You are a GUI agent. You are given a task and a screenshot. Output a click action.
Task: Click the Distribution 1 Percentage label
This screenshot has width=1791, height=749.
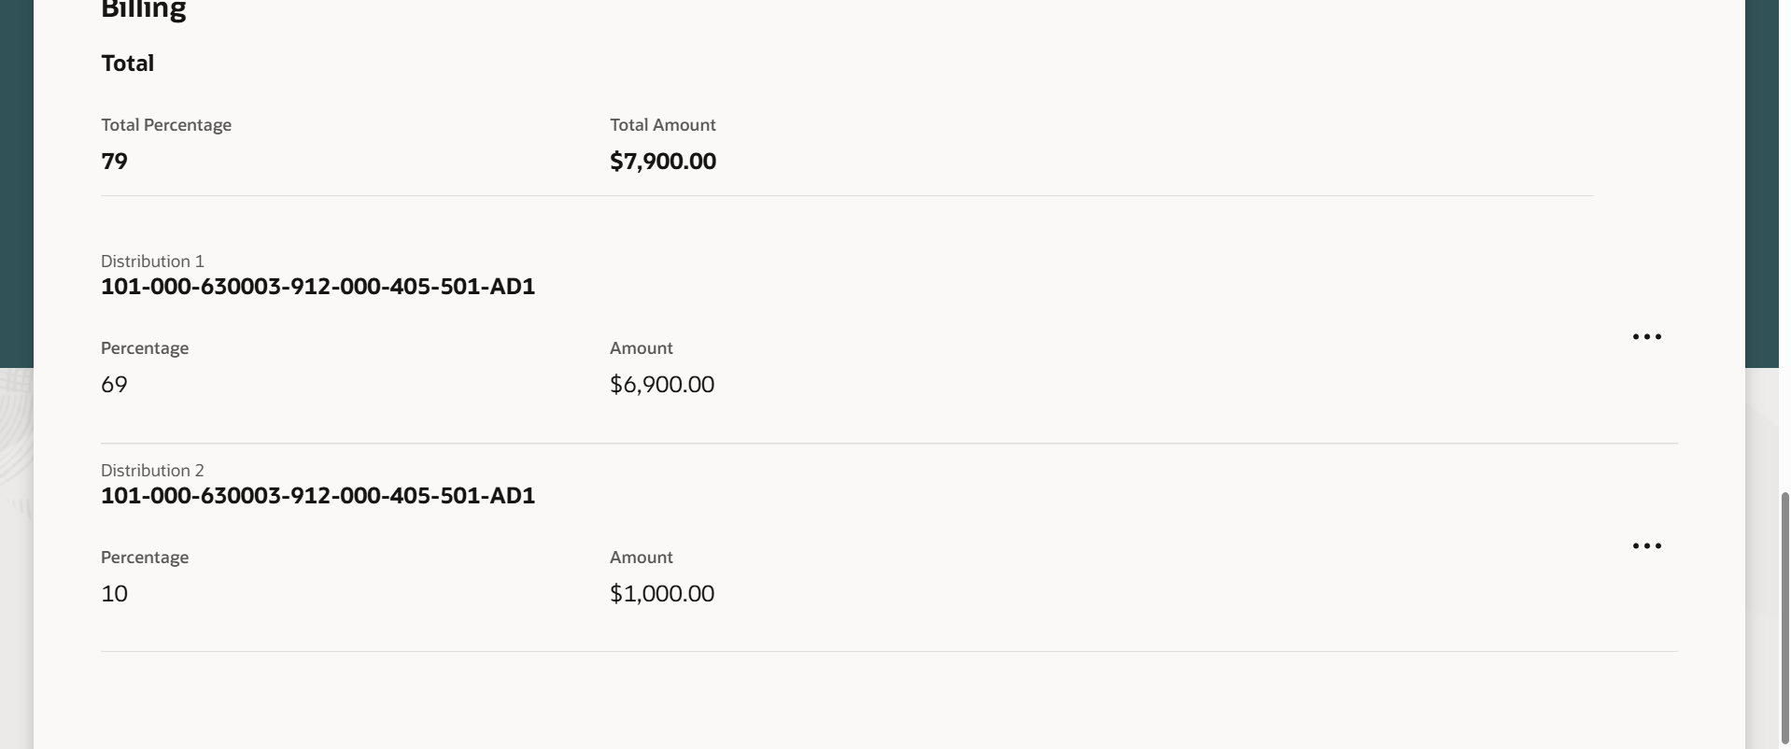(x=145, y=348)
